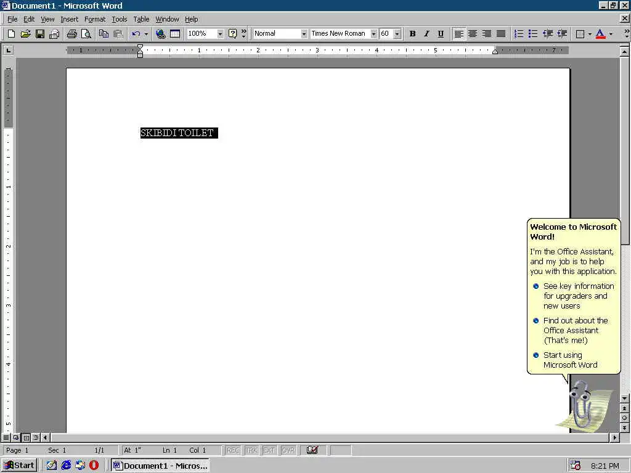Click the E-mail recipient icon after Save

[x=54, y=34]
